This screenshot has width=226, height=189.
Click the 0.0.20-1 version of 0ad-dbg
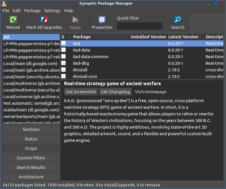(175, 63)
